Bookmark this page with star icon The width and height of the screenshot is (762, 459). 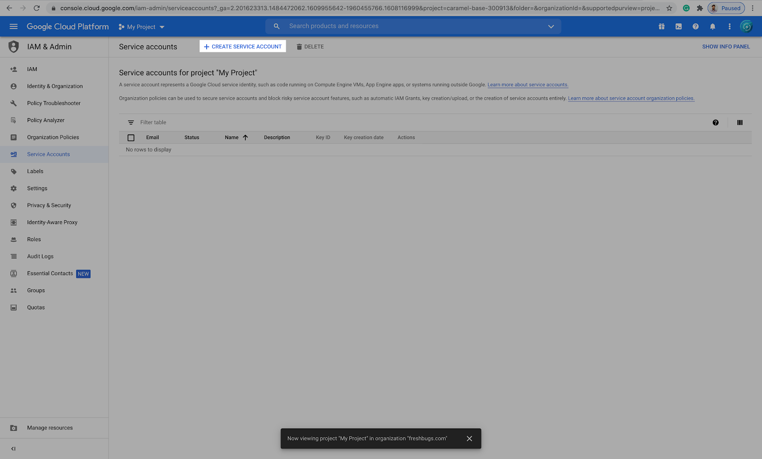coord(669,8)
